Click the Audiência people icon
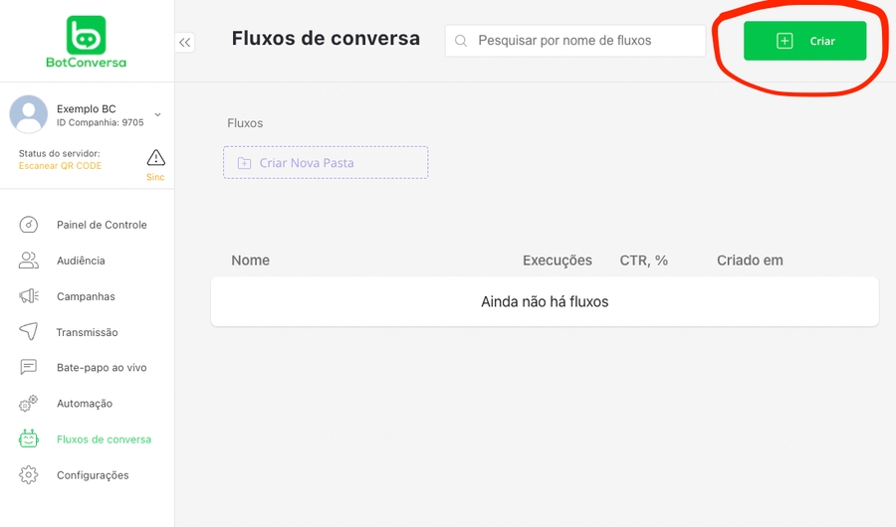The image size is (896, 527). [29, 261]
